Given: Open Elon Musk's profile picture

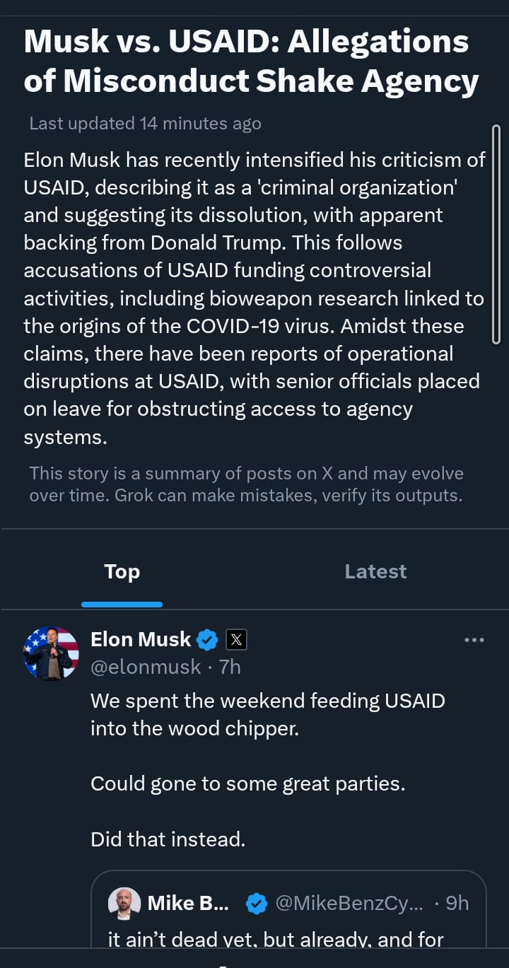Looking at the screenshot, I should pos(51,653).
